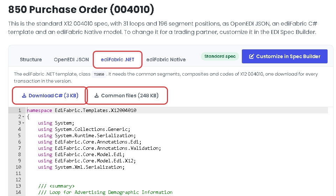Collapse code fold arrow at line 3
The height and width of the screenshot is (196, 336).
pos(23,123)
